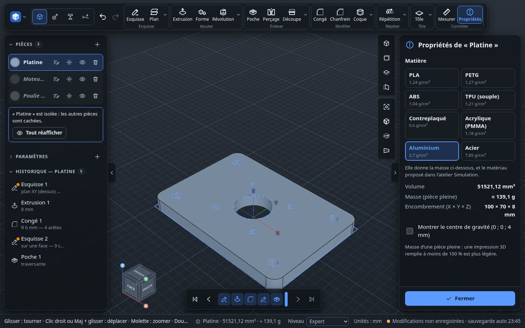Collapse the PIÈCES section
The width and height of the screenshot is (525, 328).
point(11,44)
